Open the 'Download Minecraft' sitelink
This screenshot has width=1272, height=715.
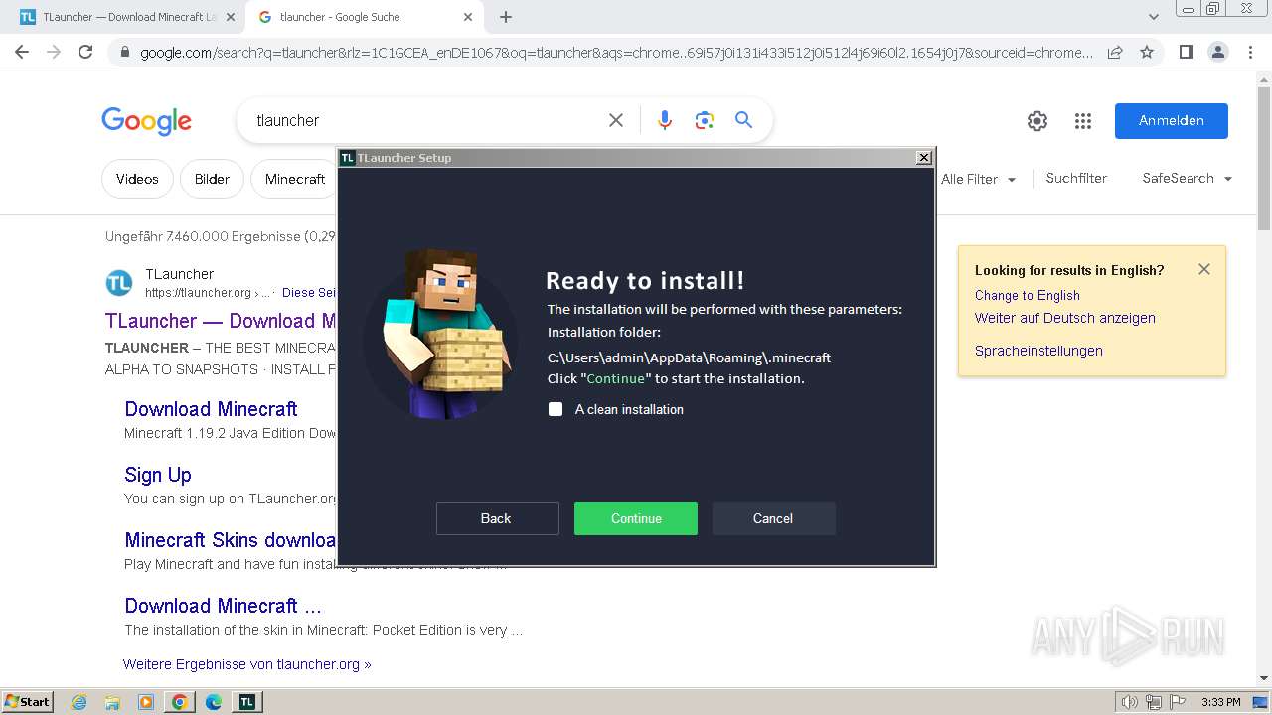[x=211, y=409]
